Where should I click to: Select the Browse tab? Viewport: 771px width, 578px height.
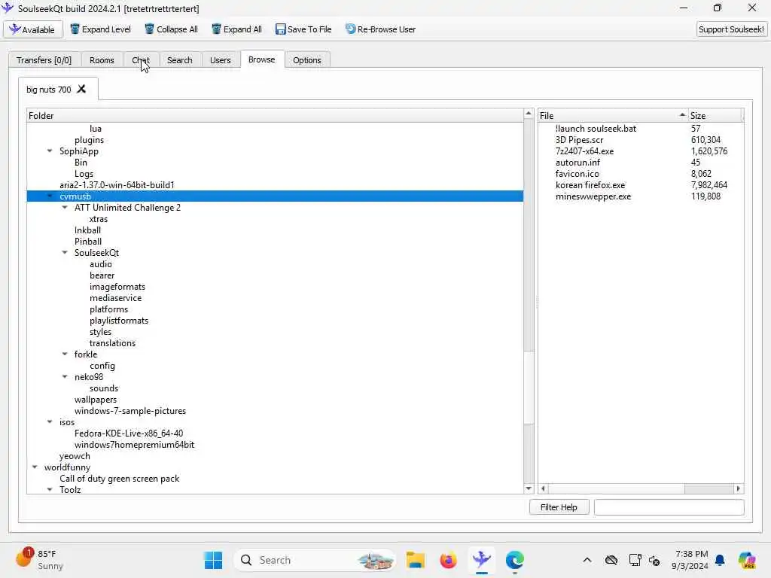[x=261, y=59]
